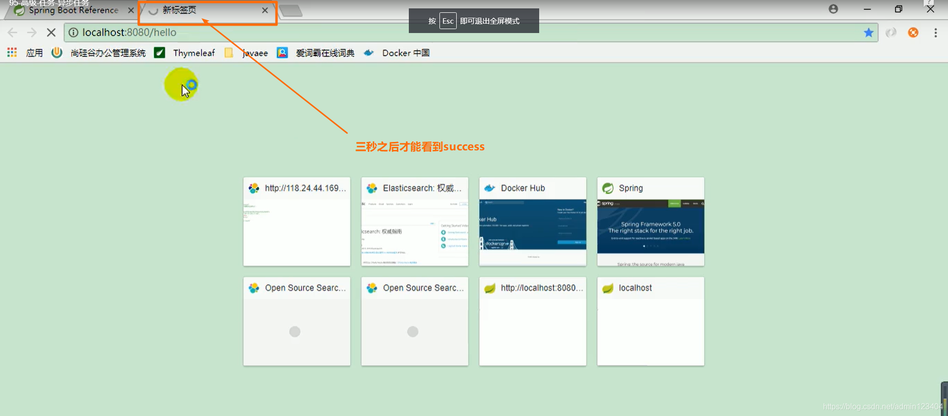Open a new tab with the new-tab button
Screen dimensions: 948x416
(290, 11)
